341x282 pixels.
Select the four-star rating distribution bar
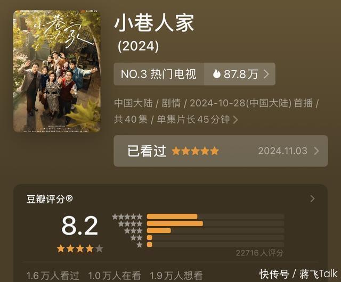[x=215, y=223]
